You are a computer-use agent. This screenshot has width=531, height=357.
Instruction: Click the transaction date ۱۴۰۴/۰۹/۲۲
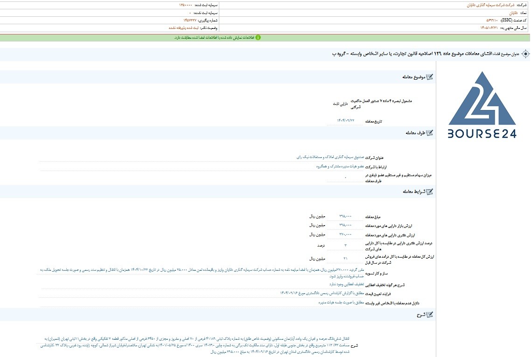pyautogui.click(x=345, y=121)
